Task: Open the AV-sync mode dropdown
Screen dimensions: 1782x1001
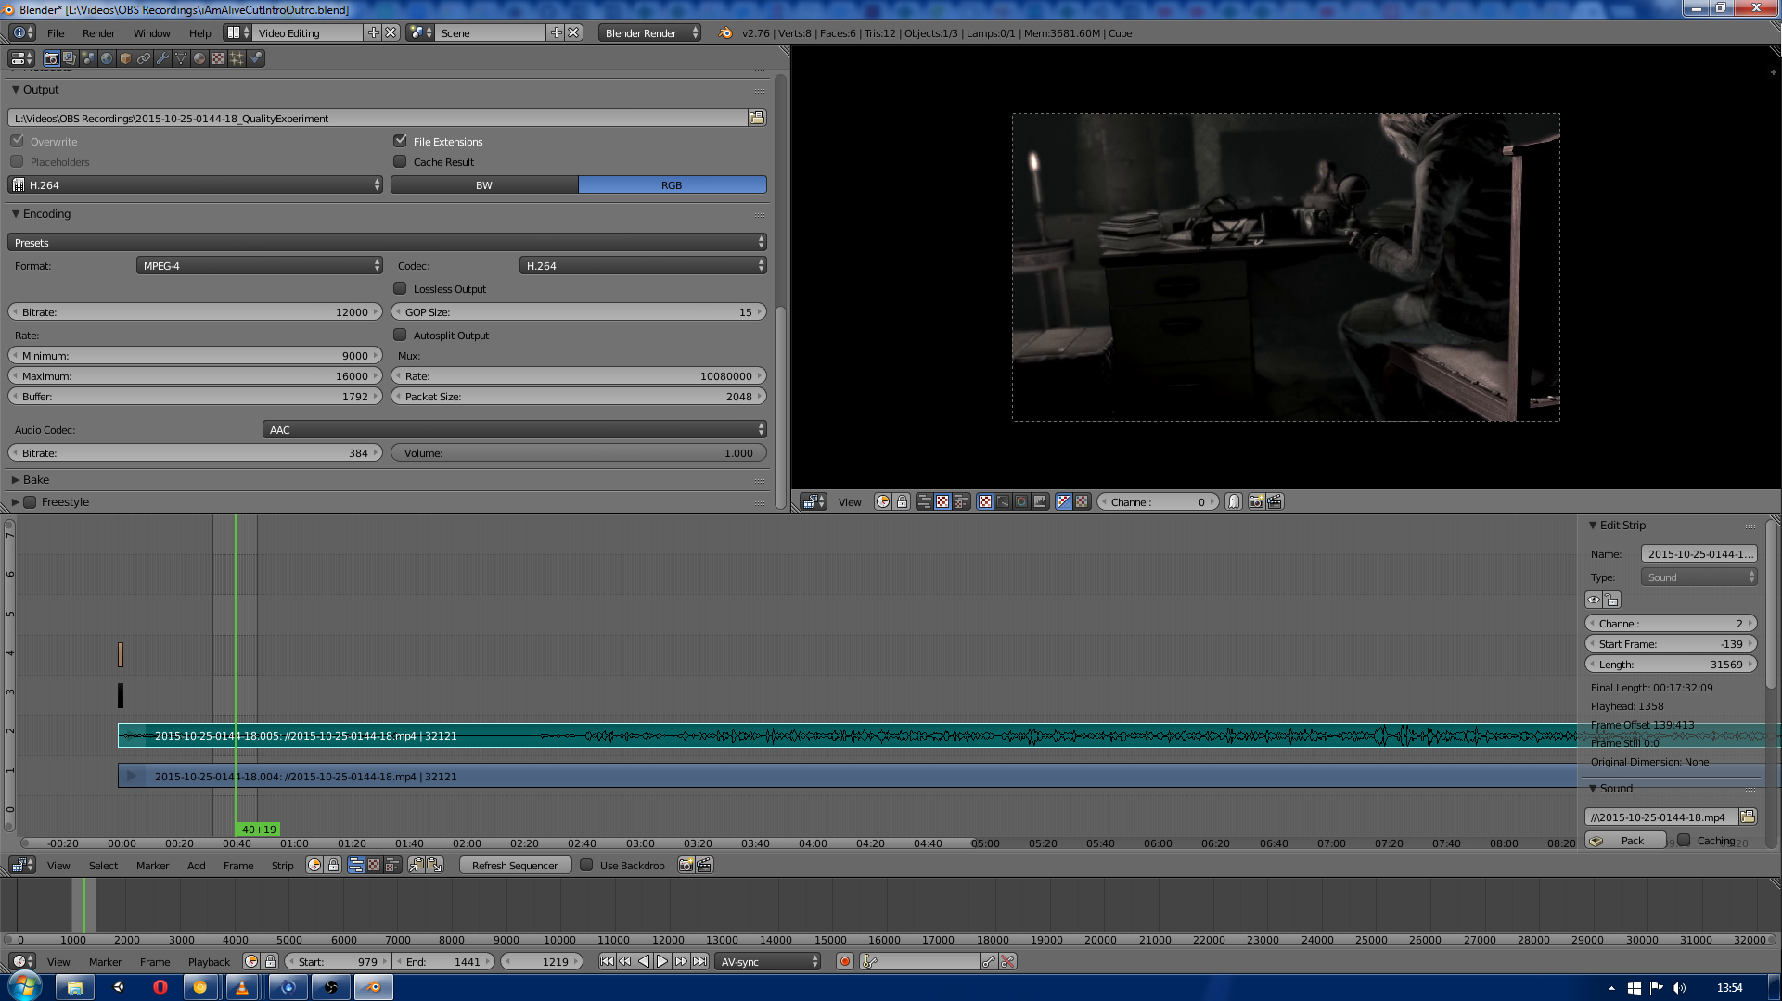Action: click(768, 961)
